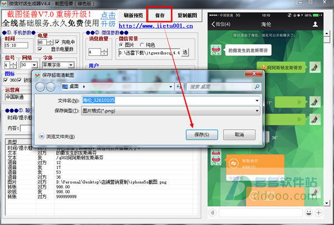Edit the 文件名 field 海伦_32610105
Viewport: 334px width, 225px height.
tap(168, 100)
